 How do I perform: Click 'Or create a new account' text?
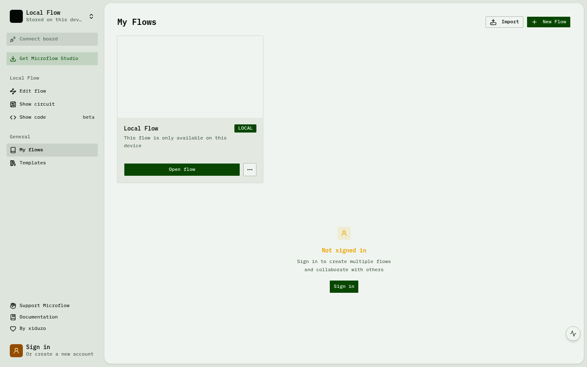click(x=60, y=354)
